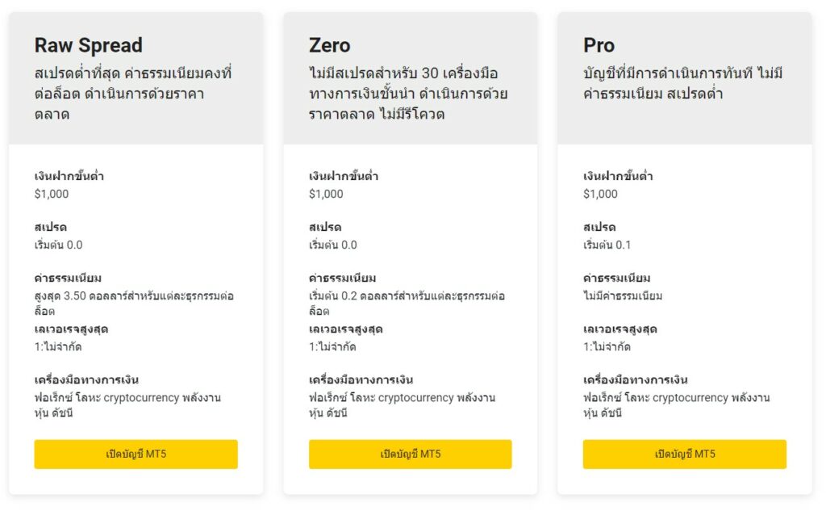Click instruments list in Pro card

(x=676, y=405)
